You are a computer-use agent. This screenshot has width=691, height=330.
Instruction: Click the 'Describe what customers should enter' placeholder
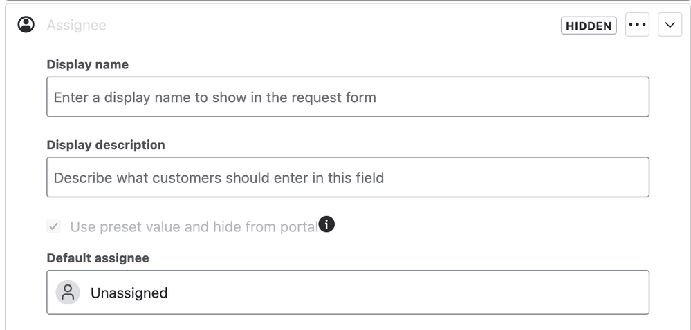coord(219,177)
